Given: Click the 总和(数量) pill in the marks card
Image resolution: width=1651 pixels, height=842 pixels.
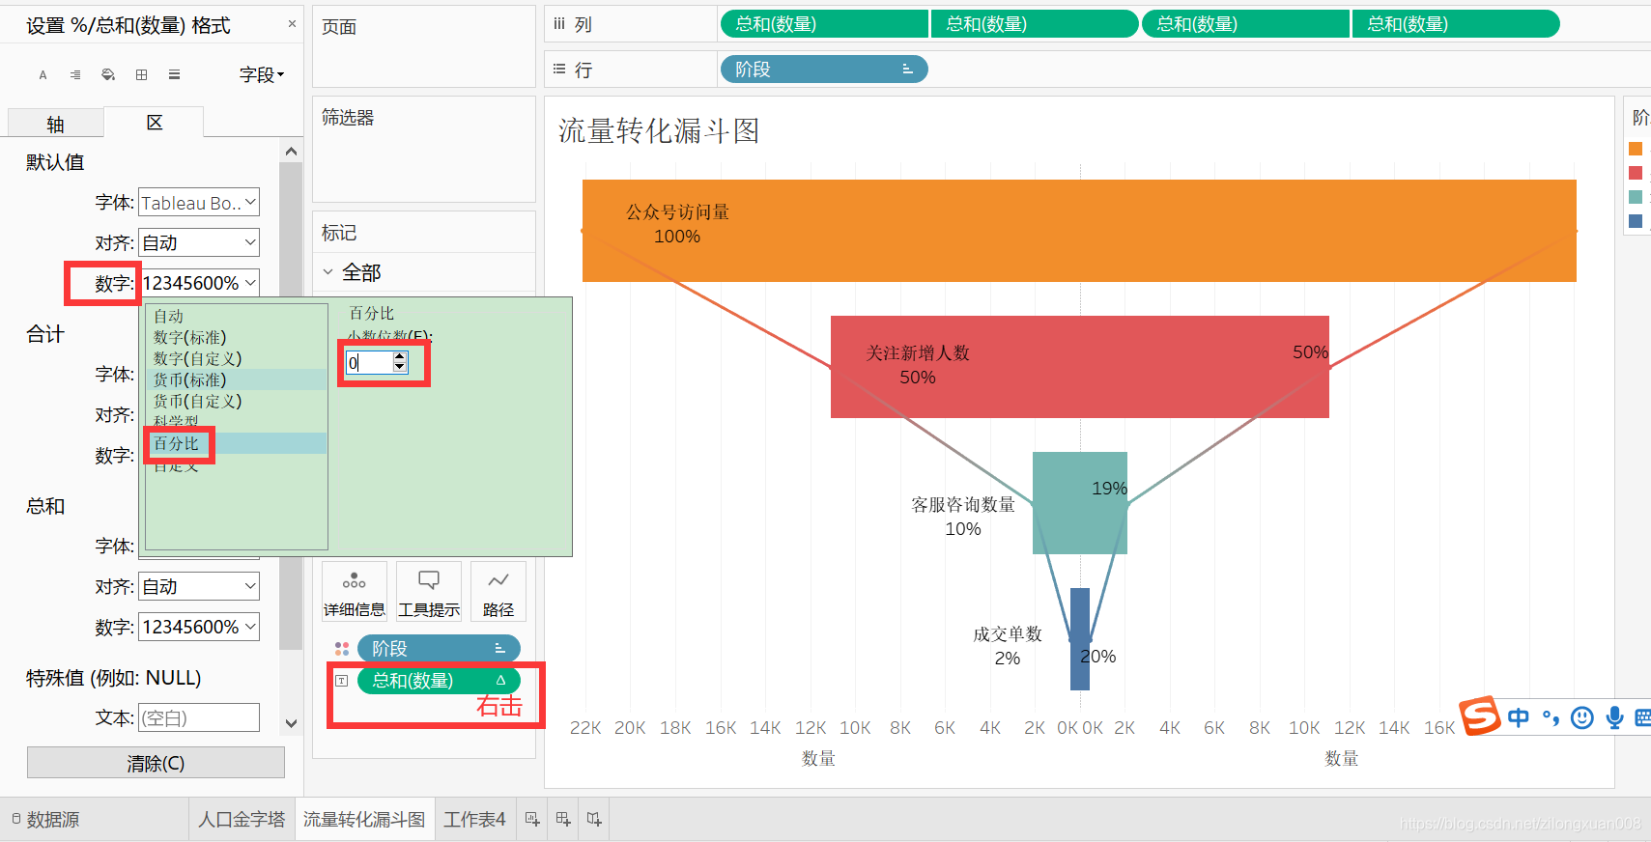Looking at the screenshot, I should coord(439,681).
